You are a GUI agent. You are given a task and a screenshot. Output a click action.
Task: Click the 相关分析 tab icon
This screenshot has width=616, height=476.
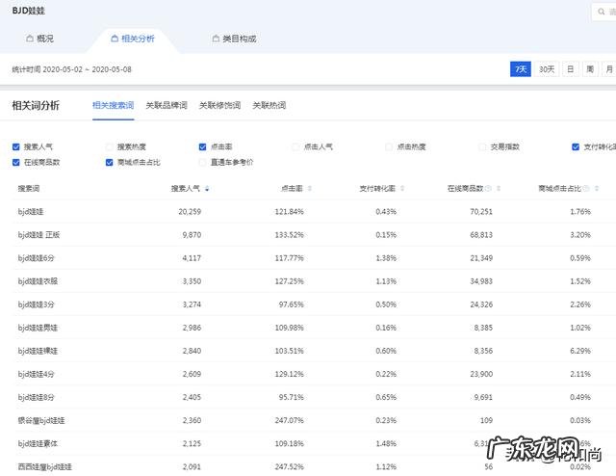pos(115,39)
